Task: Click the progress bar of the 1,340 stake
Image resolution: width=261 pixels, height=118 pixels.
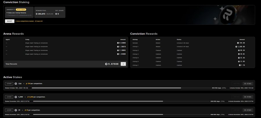Action: coord(122,101)
